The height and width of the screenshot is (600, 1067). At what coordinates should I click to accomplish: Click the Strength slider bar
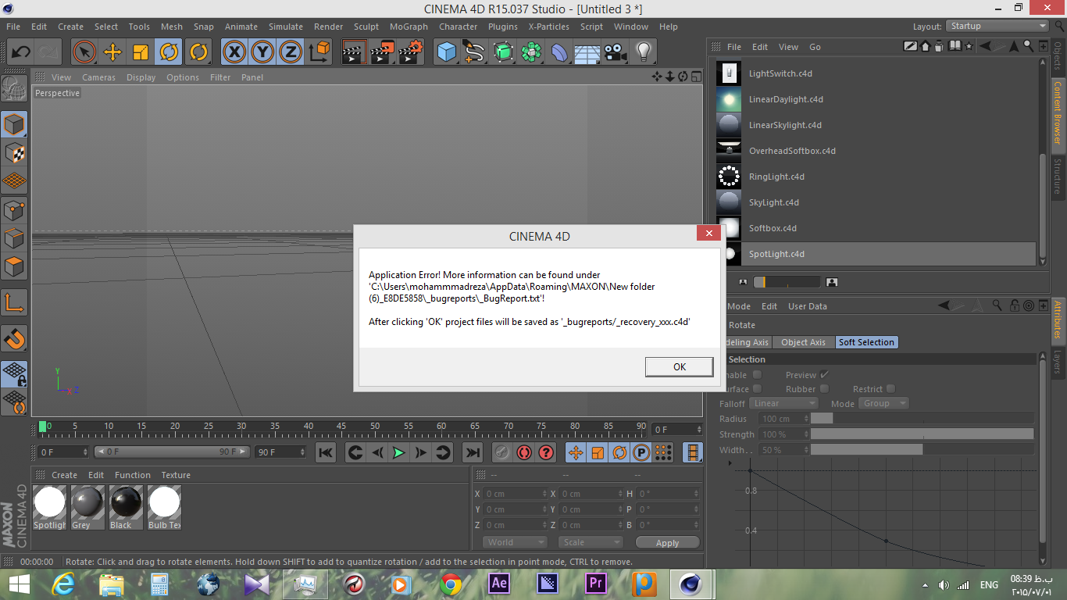point(922,434)
